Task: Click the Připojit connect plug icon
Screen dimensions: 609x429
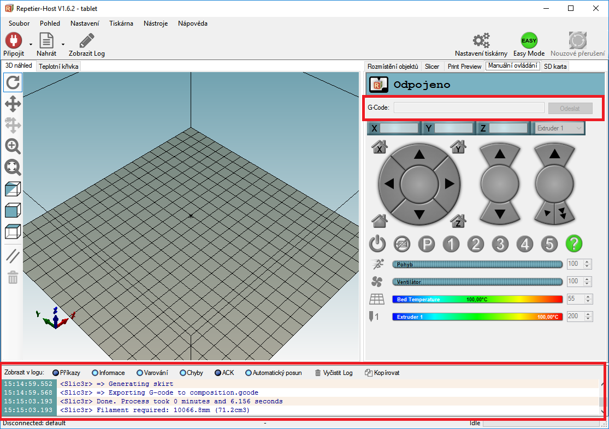Action: point(13,41)
